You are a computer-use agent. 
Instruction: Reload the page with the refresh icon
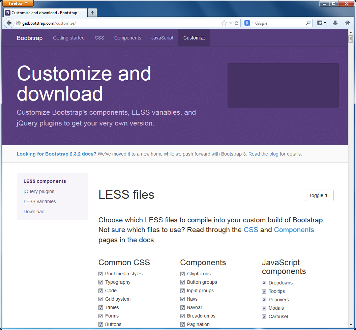[236, 23]
